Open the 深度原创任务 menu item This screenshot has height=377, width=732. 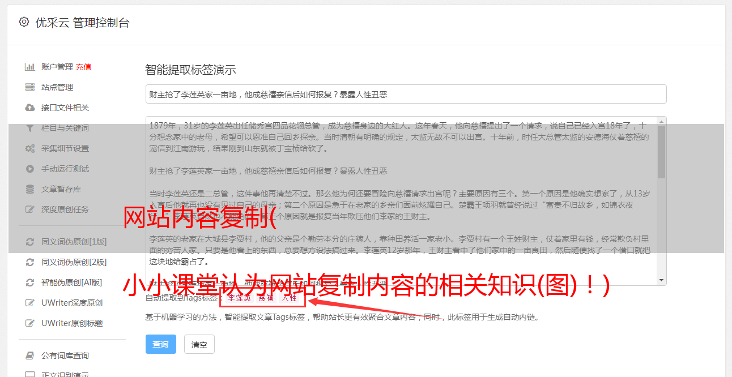click(65, 209)
